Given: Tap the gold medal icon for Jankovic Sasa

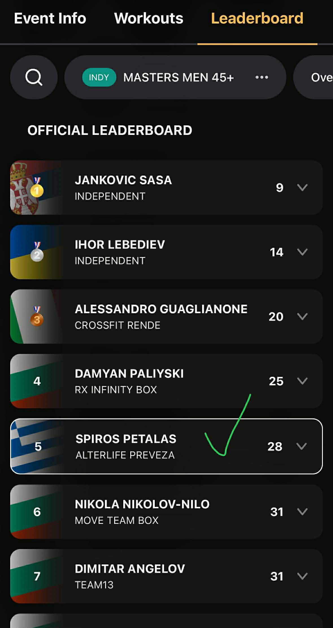Looking at the screenshot, I should click(x=37, y=187).
